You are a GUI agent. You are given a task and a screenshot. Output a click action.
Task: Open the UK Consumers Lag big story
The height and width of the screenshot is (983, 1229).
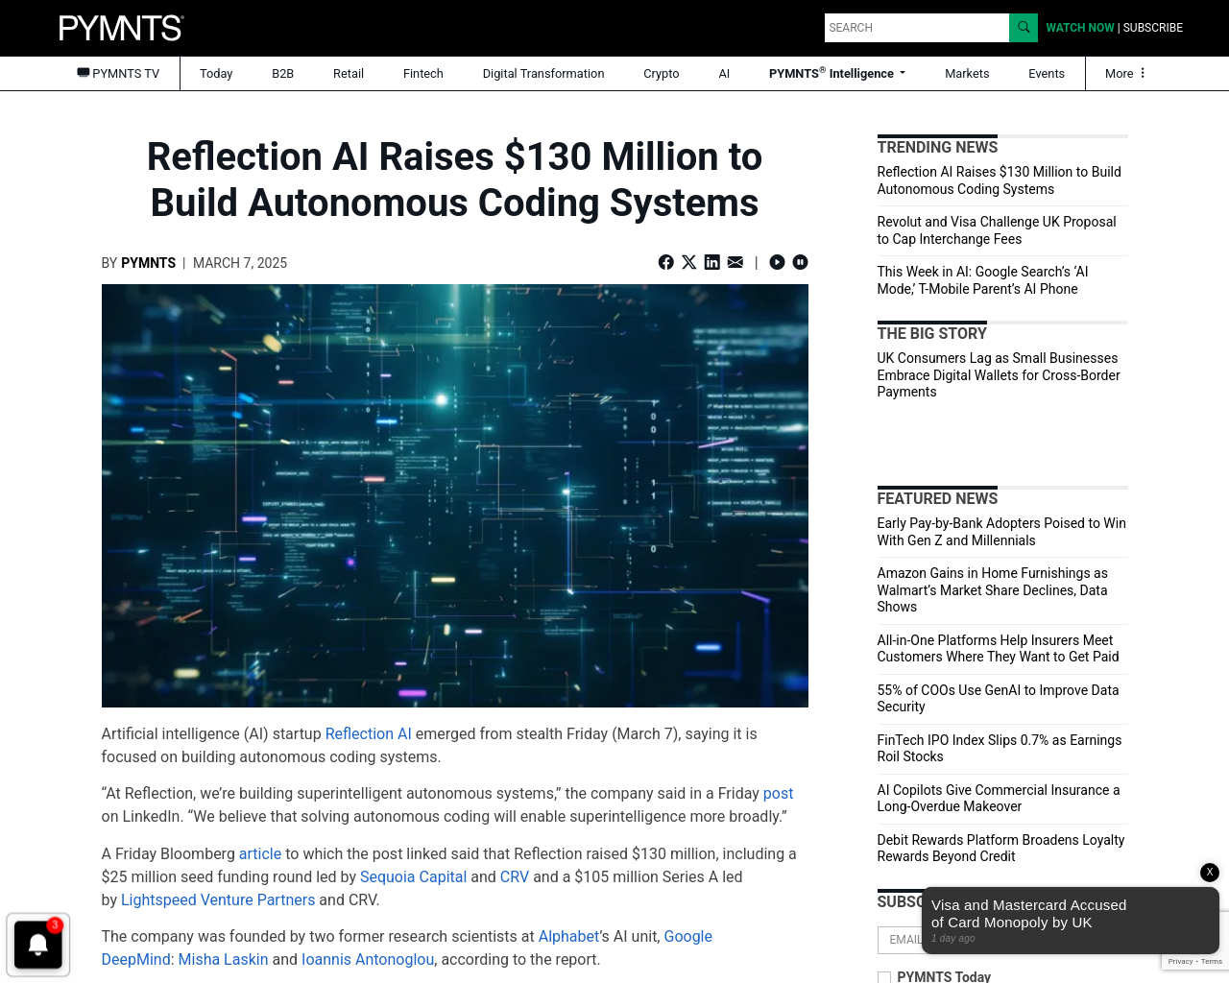pos(999,374)
